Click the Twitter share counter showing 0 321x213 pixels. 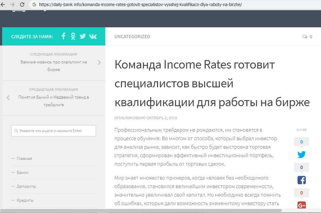301,142
